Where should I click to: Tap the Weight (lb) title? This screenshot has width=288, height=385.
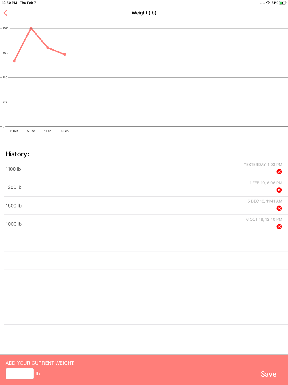click(144, 13)
